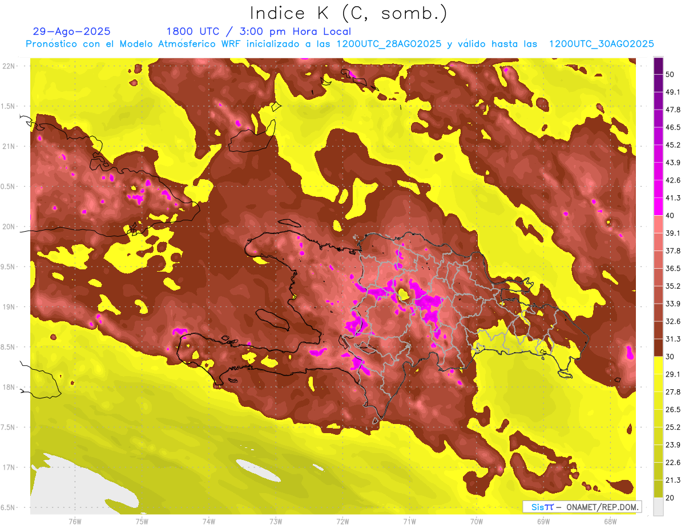Click the 19N latitude axis label
Screen dimensions: 685x529
(x=10, y=307)
